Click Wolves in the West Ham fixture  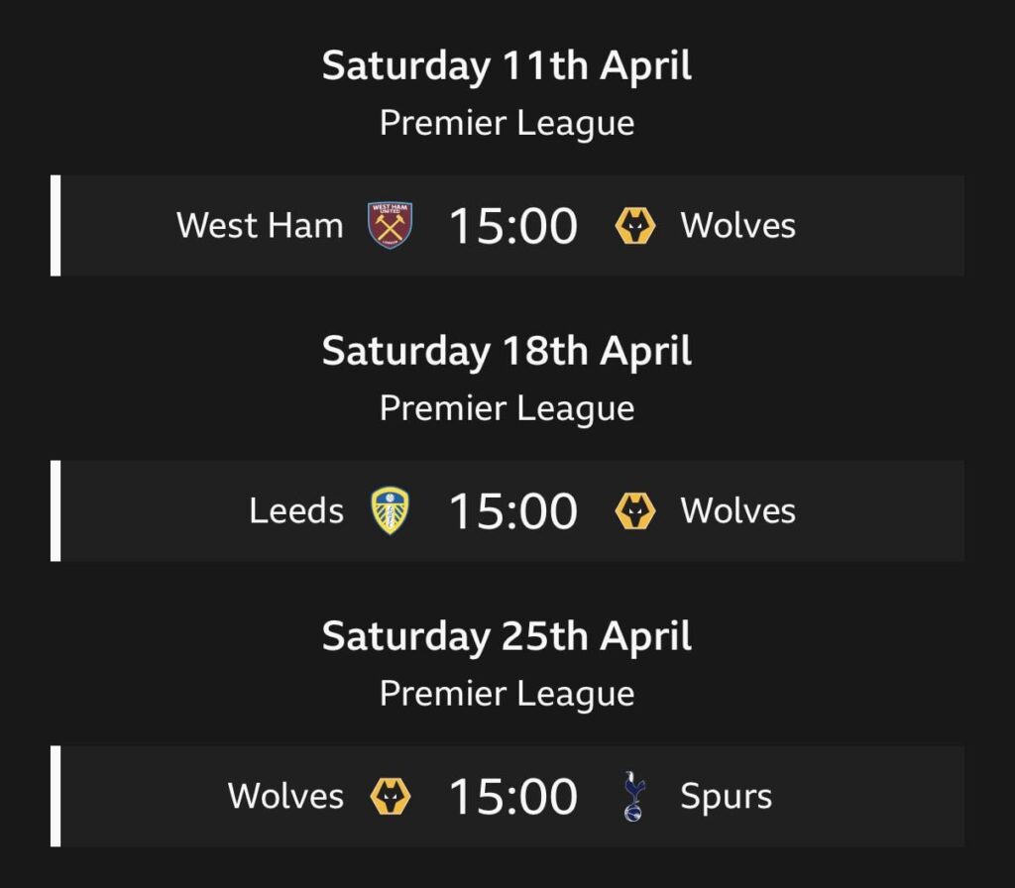tap(737, 225)
